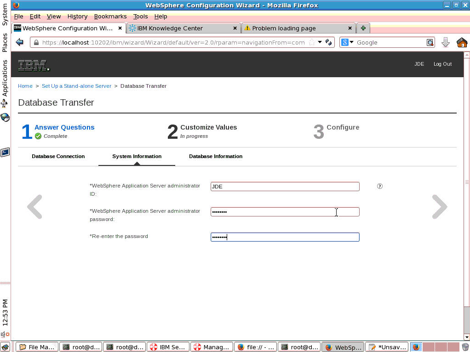Viewport: 470px width, 352px height.
Task: Close the IBM Knowledge Center tab
Action: (x=235, y=28)
